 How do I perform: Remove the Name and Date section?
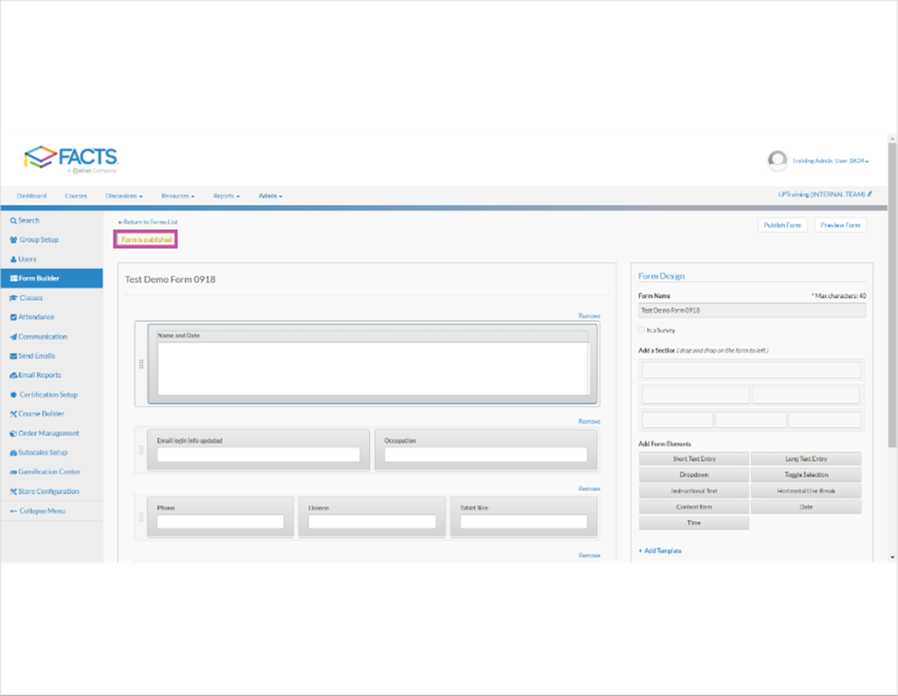pos(589,316)
